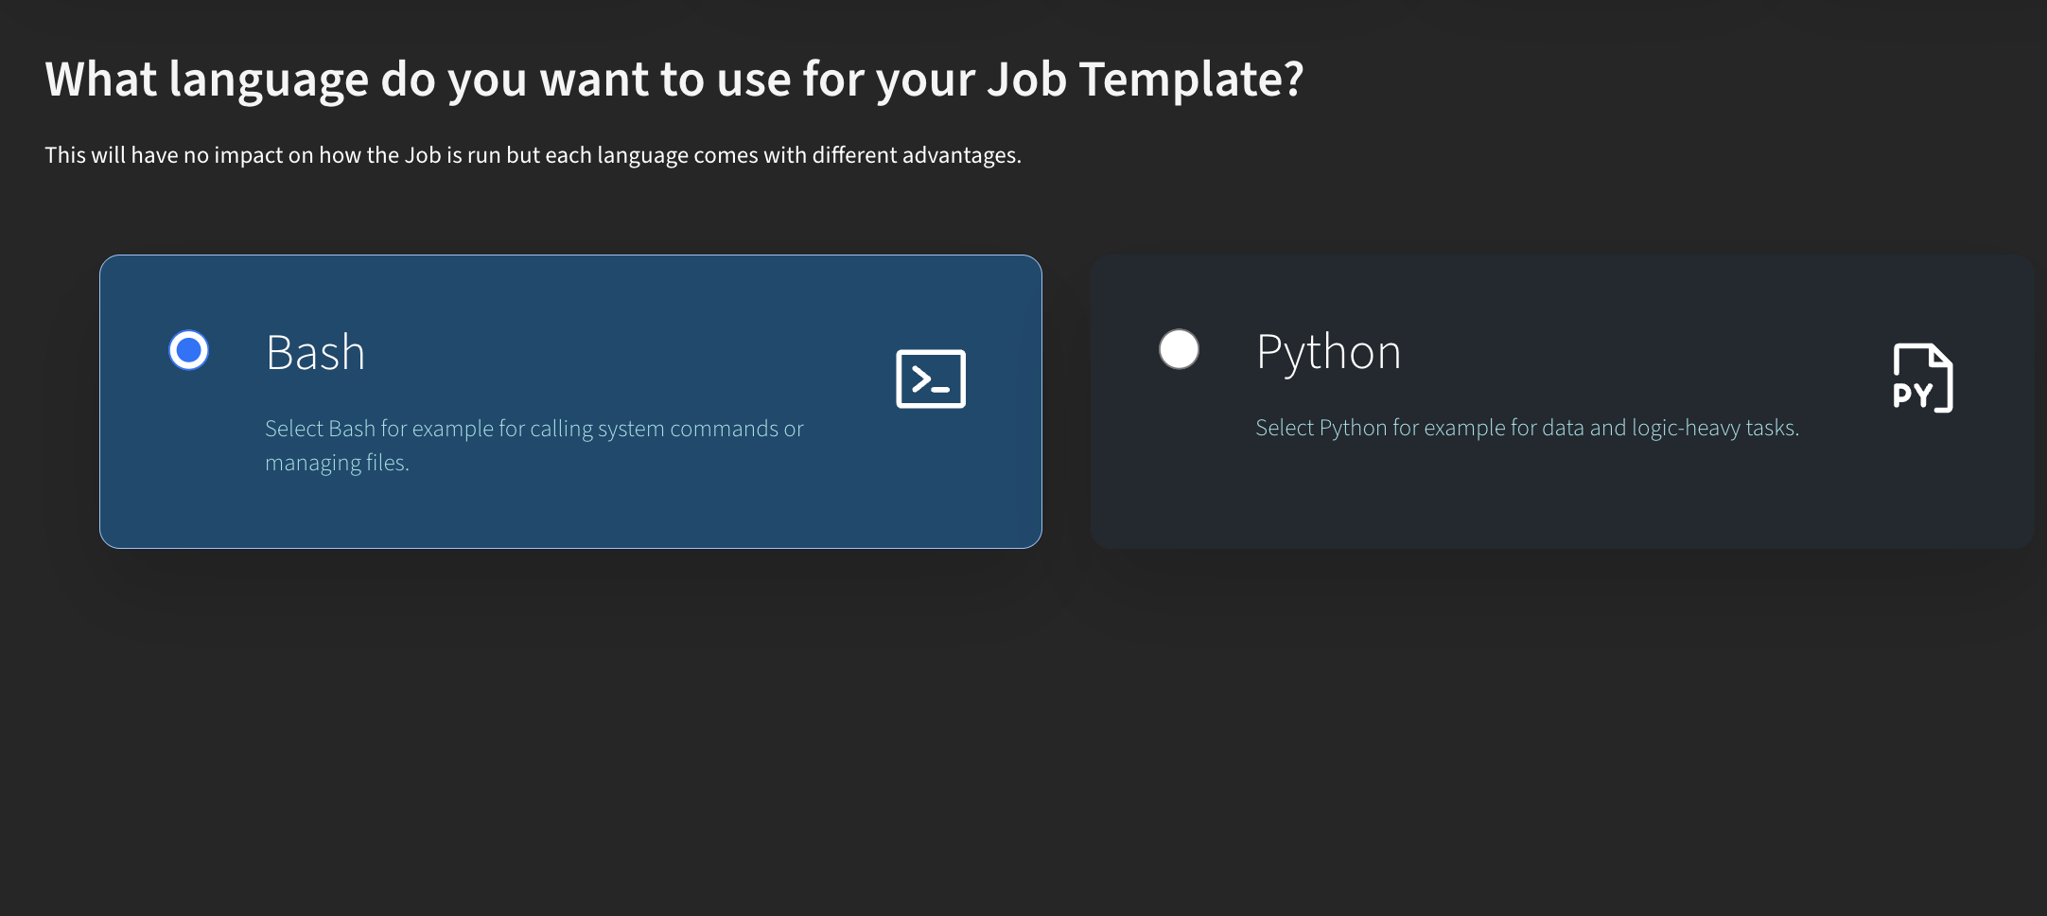
Task: Click the Bash description about system commands
Action: click(534, 429)
